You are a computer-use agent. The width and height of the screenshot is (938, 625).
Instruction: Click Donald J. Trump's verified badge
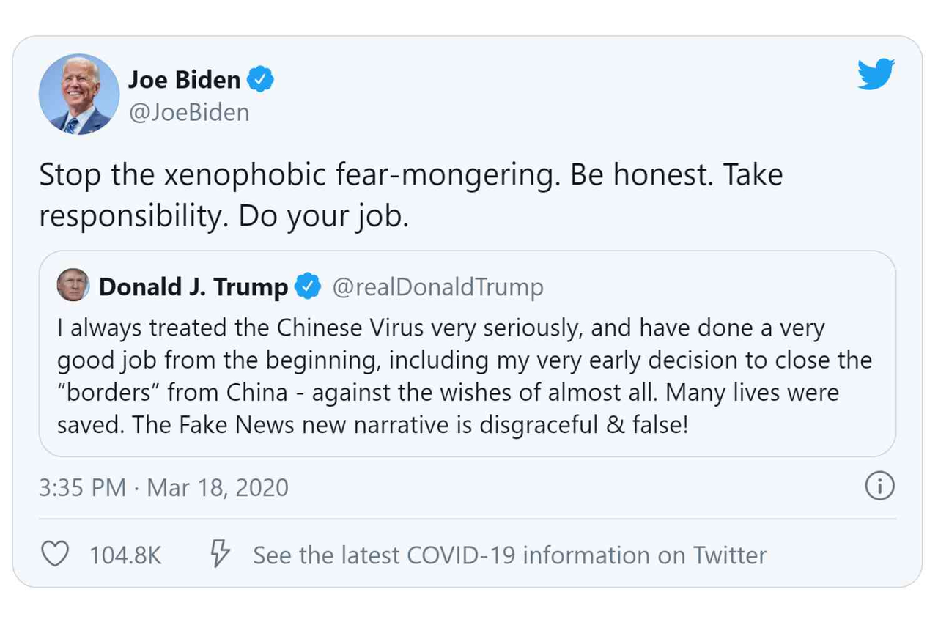click(x=307, y=286)
